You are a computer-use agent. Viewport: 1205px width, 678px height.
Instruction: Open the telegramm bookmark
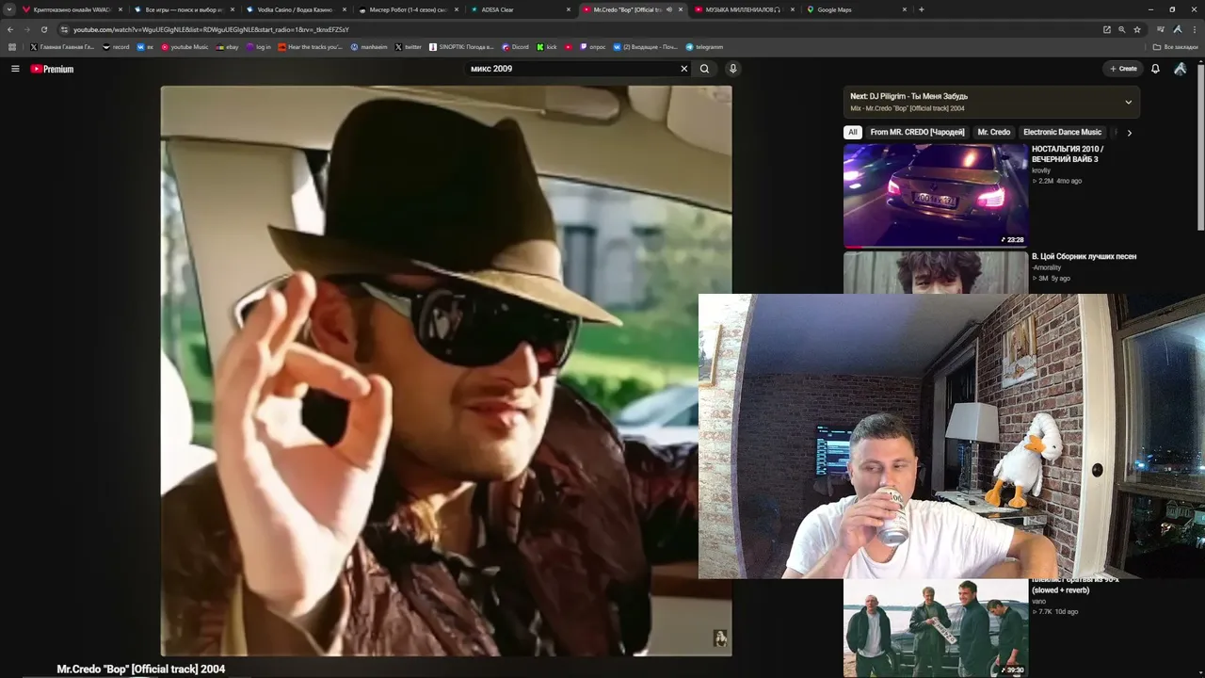[x=704, y=47]
